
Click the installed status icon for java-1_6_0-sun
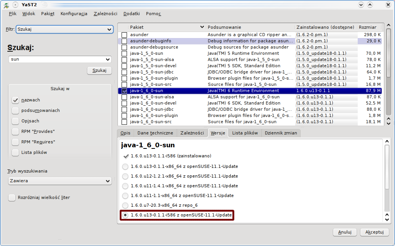click(124, 91)
